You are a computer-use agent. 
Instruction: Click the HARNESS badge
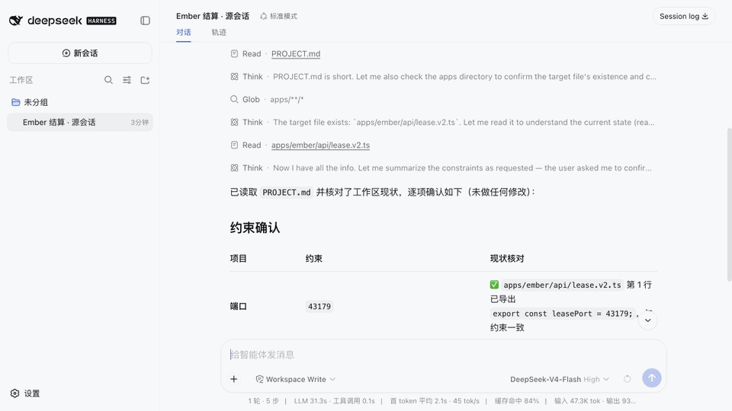(x=101, y=21)
